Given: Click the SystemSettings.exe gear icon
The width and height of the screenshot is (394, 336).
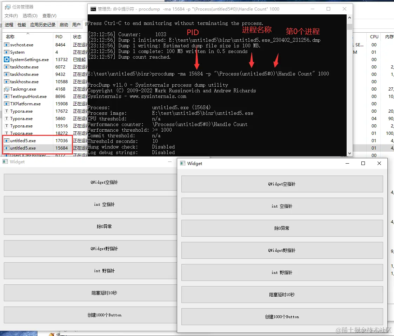Looking at the screenshot, I should click(7, 60).
